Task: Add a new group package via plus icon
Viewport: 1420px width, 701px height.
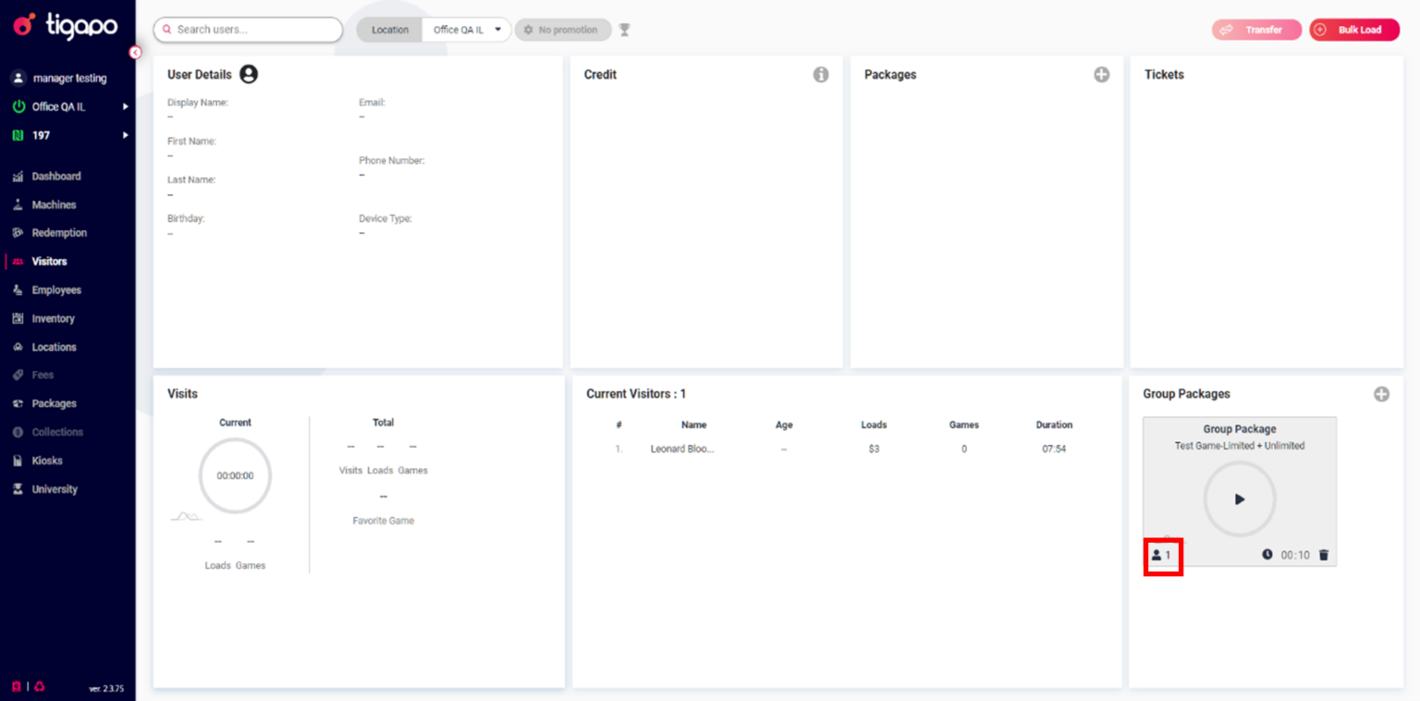Action: [x=1381, y=393]
